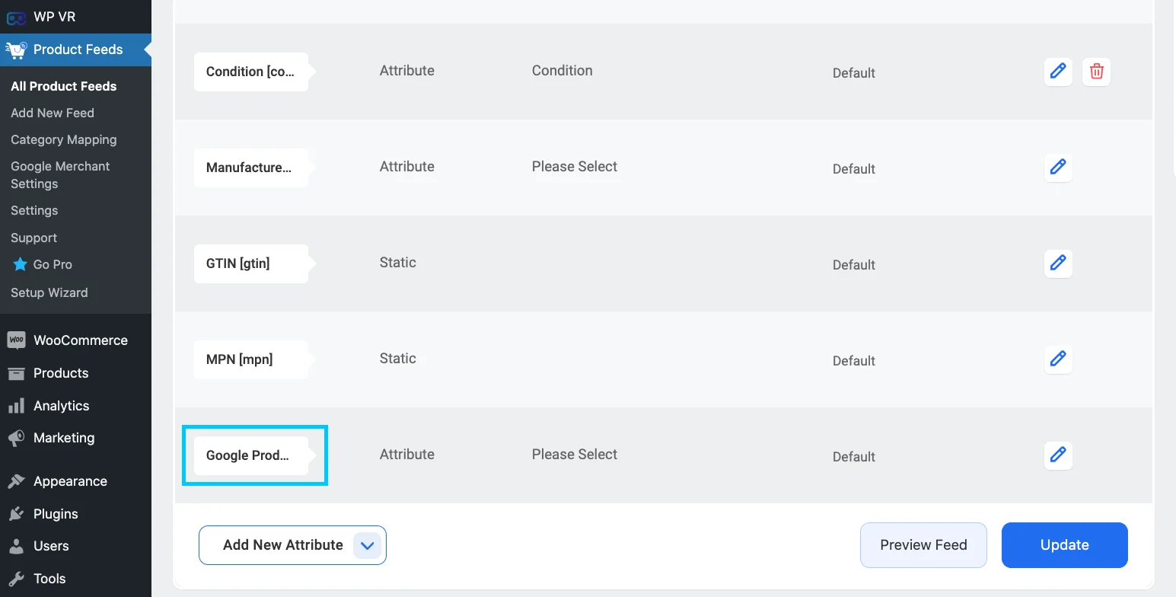Screen dimensions: 1176x597
Task: Delete the Condition attribute with trash icon
Action: [x=1096, y=72]
